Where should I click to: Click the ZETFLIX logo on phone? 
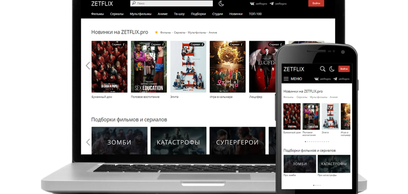tap(294, 69)
